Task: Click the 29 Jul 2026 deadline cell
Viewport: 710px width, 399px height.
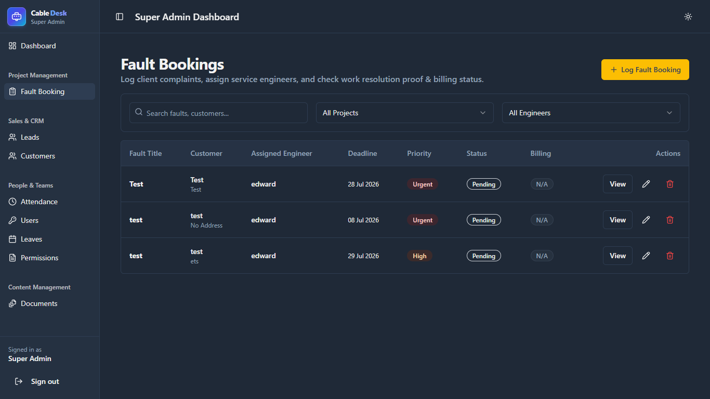Action: (363, 256)
